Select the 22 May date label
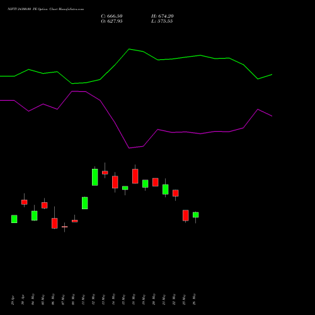This screenshot has height=315, width=315. pyautogui.click(x=175, y=299)
